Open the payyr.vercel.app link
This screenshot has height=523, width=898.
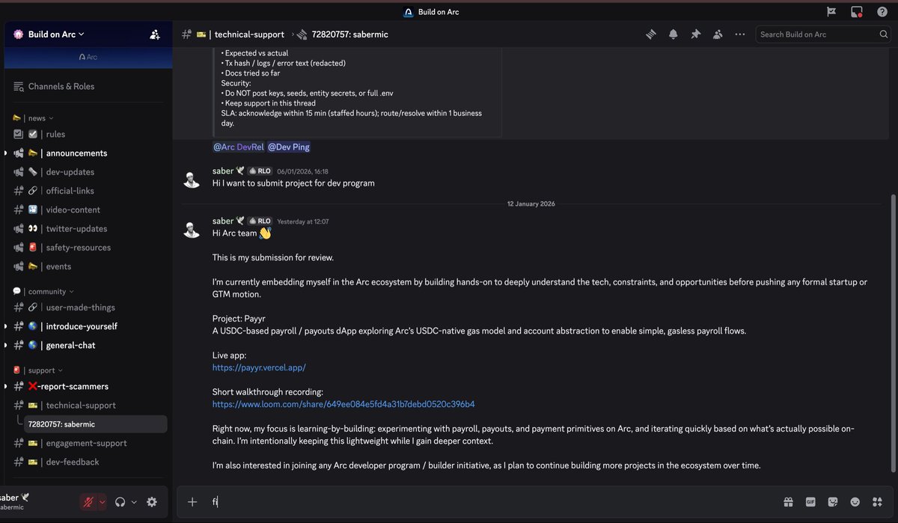pos(259,367)
